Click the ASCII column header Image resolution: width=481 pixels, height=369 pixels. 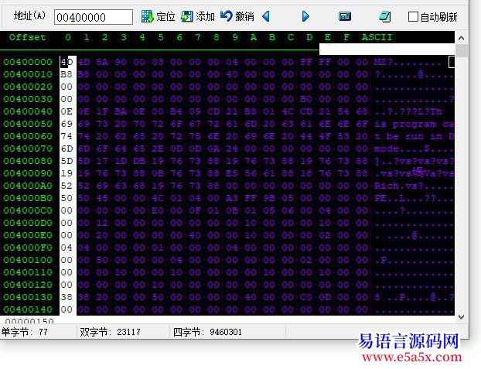coord(377,37)
